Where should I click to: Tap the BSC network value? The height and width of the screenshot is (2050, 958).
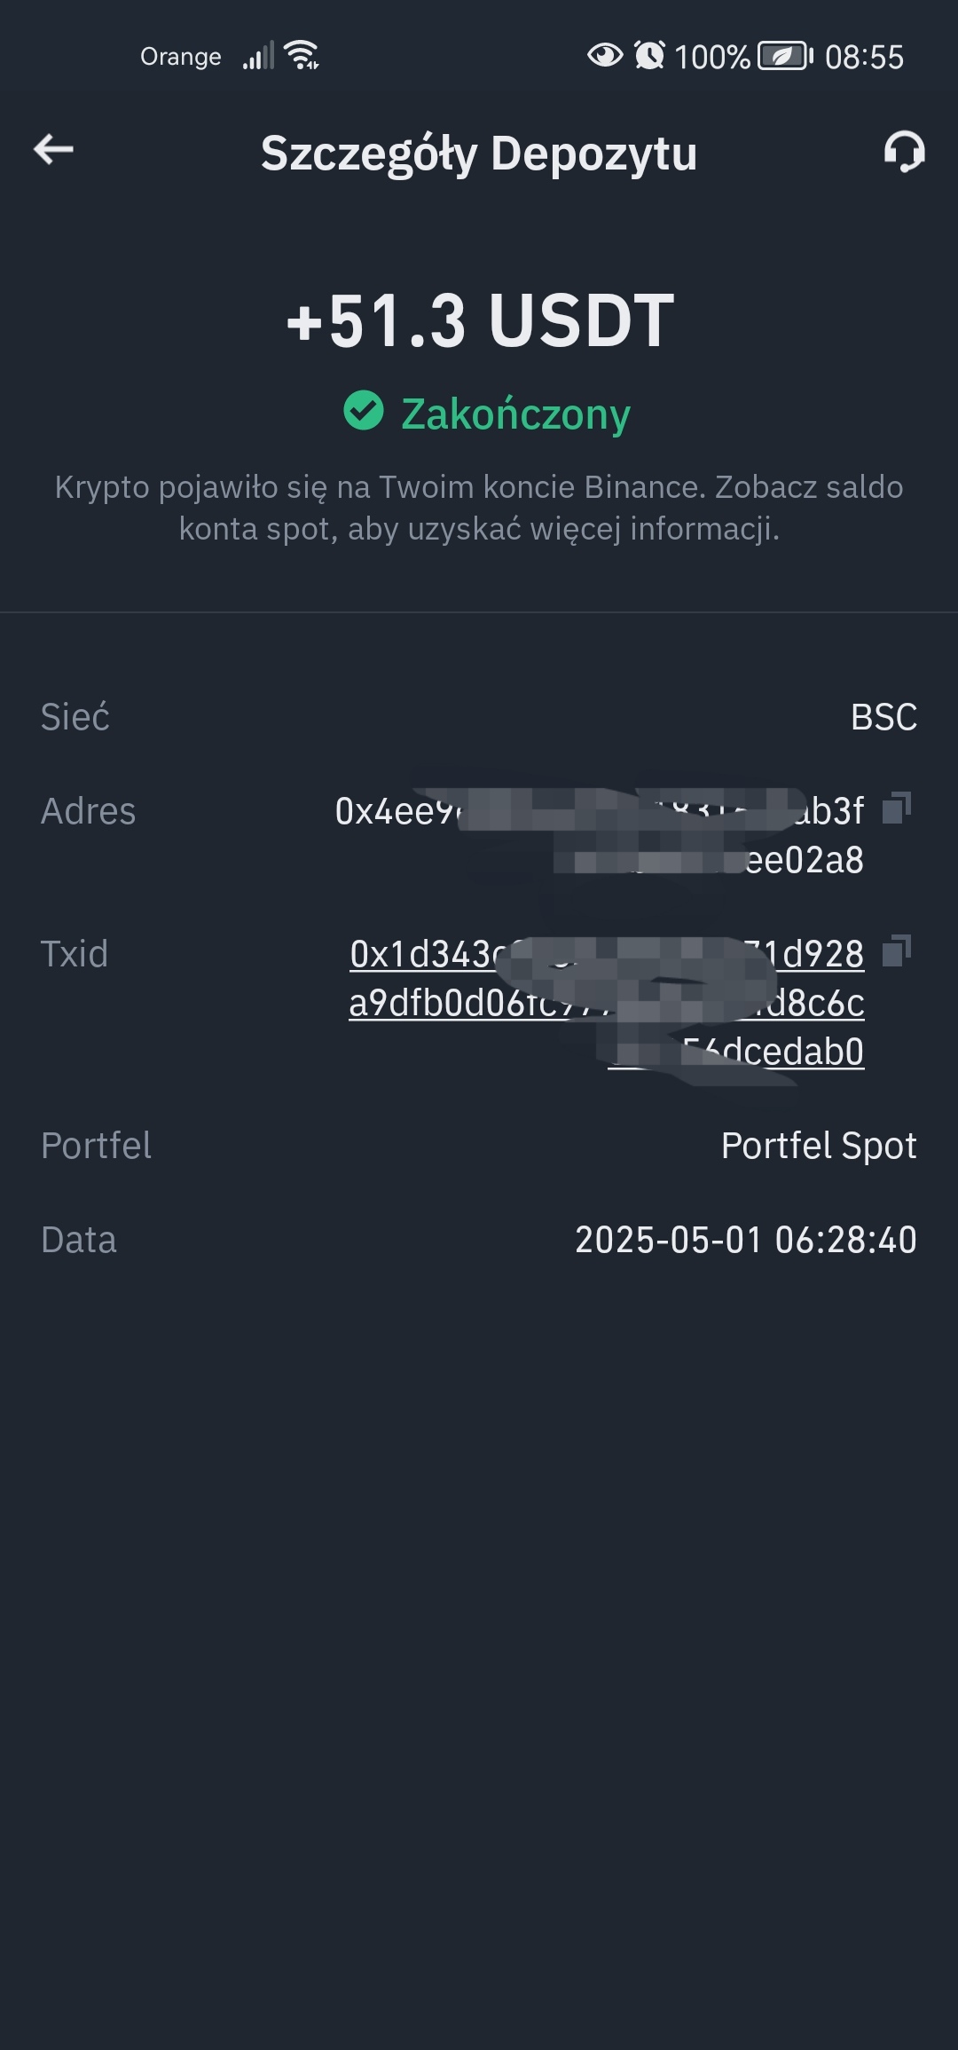click(x=883, y=717)
